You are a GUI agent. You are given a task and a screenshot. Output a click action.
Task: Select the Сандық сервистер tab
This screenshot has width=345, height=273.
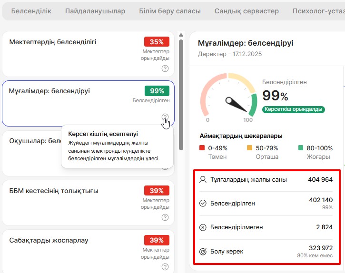coord(246,11)
